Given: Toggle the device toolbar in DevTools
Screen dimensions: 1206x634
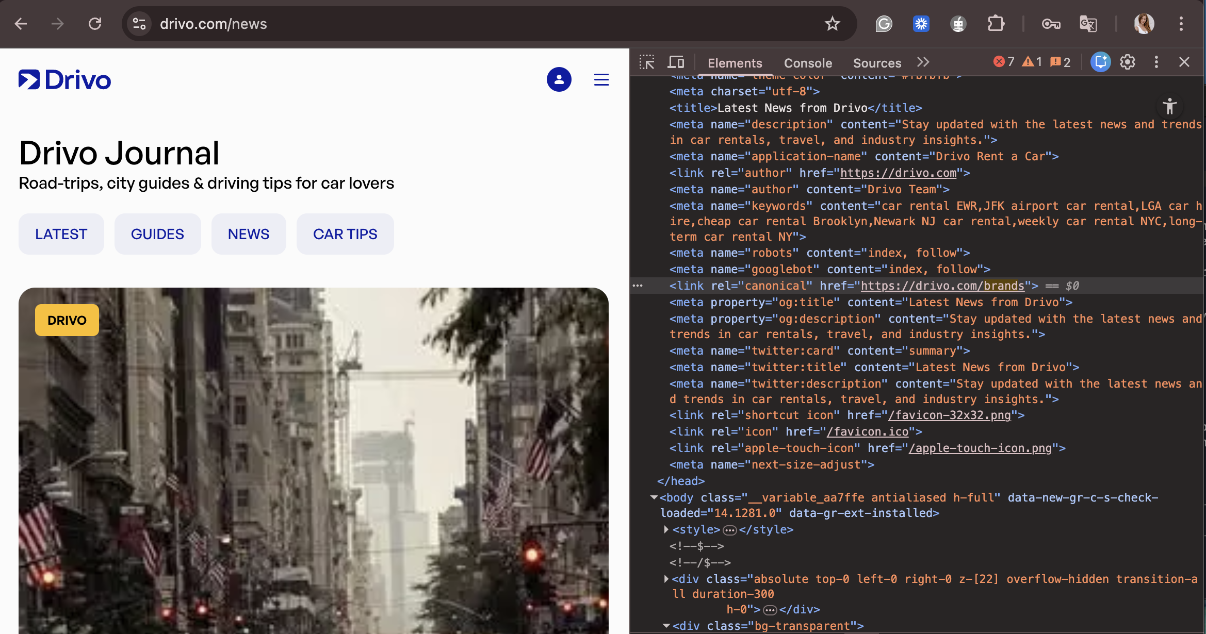Looking at the screenshot, I should (x=676, y=62).
